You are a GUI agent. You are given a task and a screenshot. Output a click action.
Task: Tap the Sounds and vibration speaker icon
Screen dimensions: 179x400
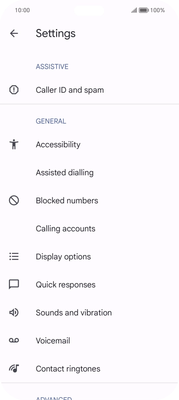click(x=14, y=313)
